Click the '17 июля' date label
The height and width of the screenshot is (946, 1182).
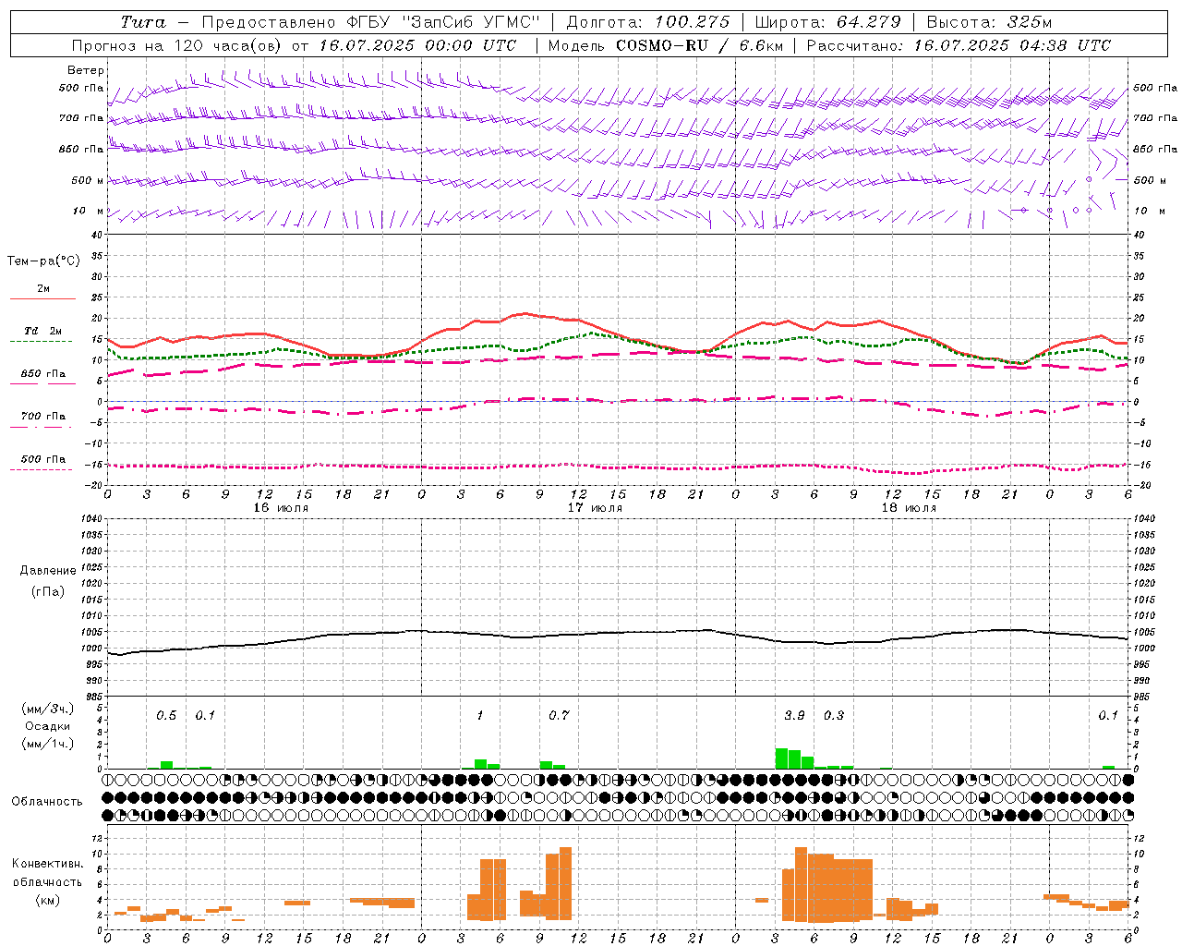(x=595, y=508)
